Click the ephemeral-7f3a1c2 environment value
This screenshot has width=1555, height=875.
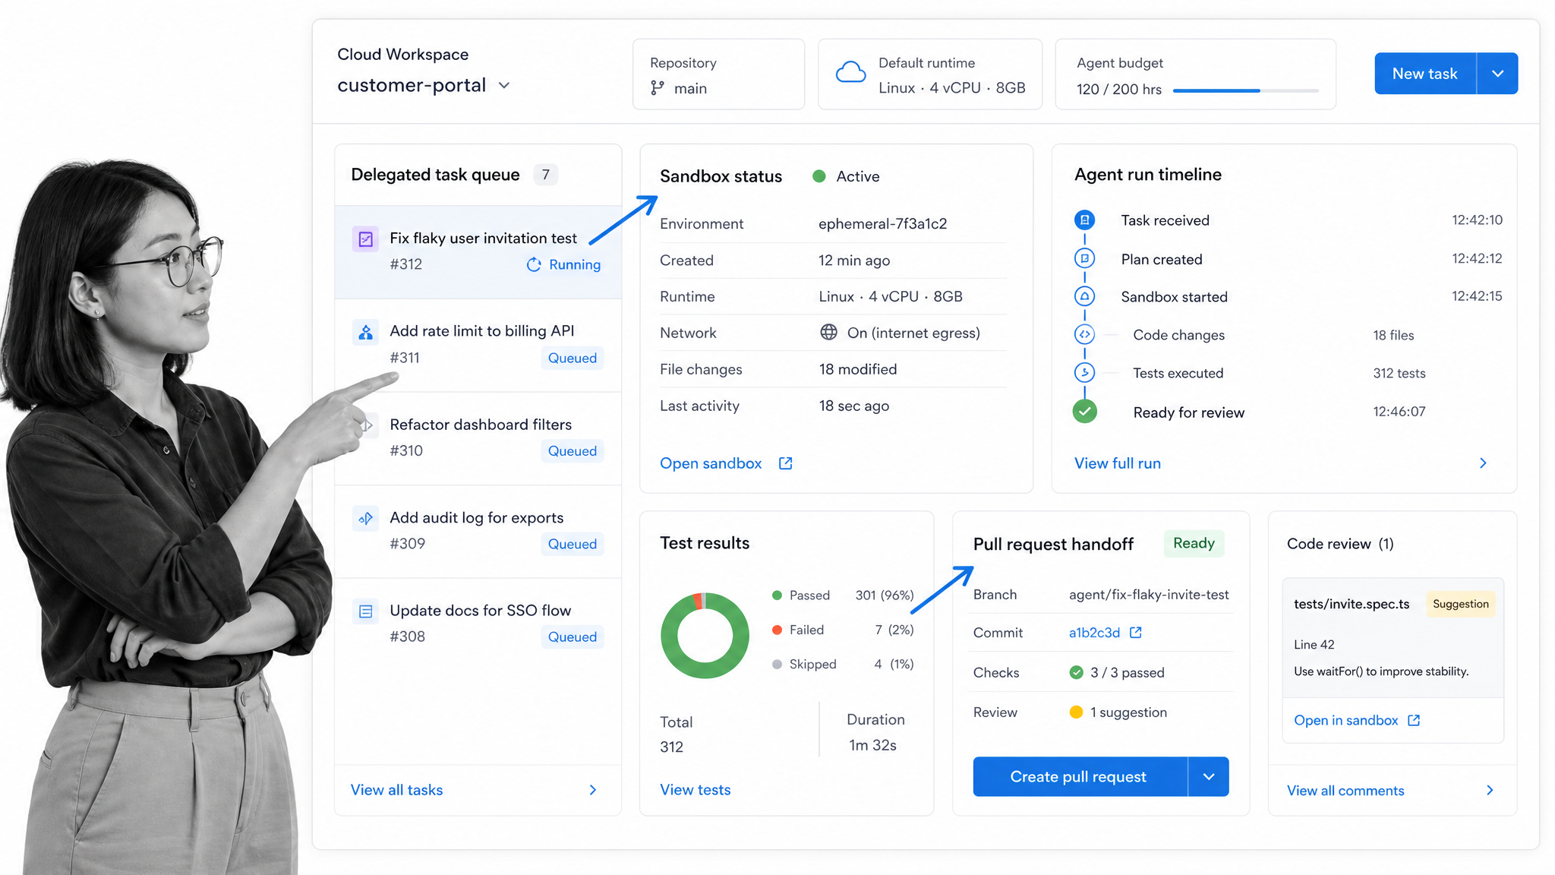(883, 223)
